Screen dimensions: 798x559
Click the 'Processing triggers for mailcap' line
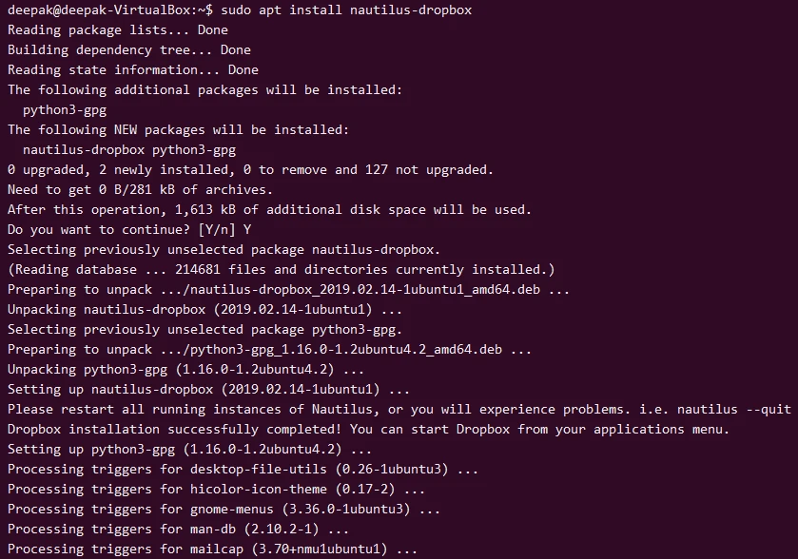[212, 549]
